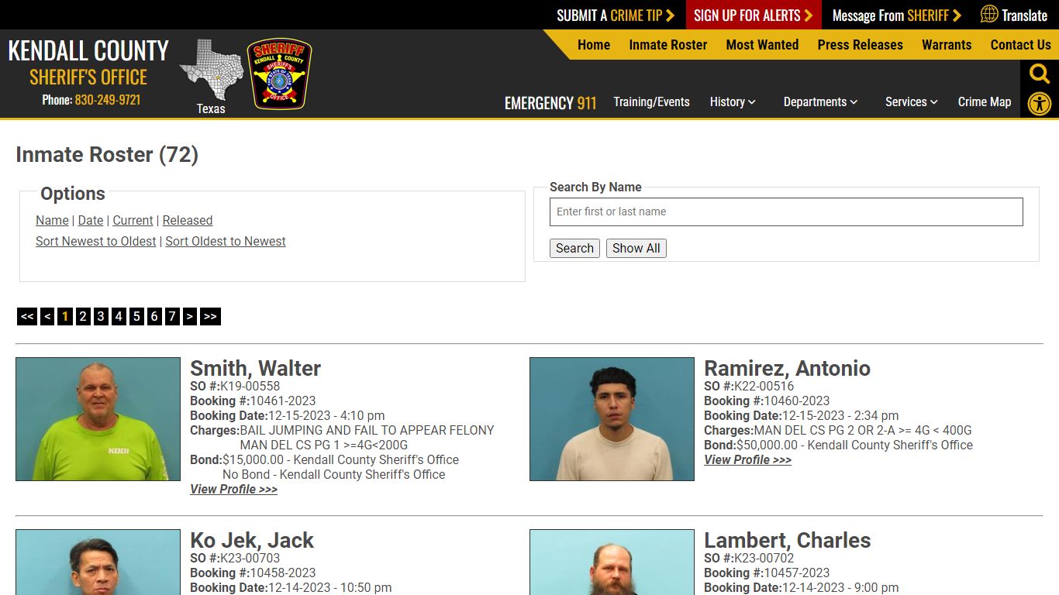The width and height of the screenshot is (1059, 595).
Task: Click the name Ko Jek, Jack
Action: (x=252, y=540)
